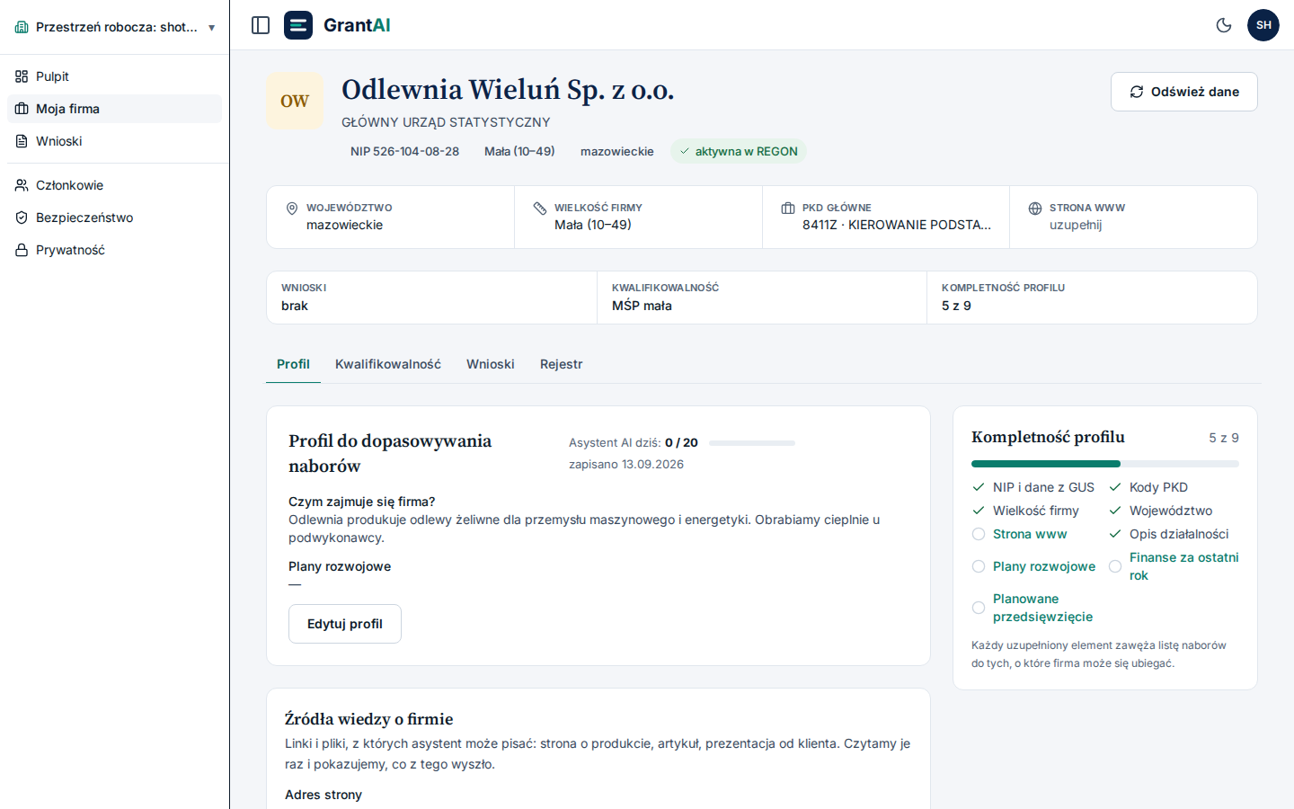The width and height of the screenshot is (1294, 809).
Task: Toggle the sidebar panel icon
Action: coord(261,25)
